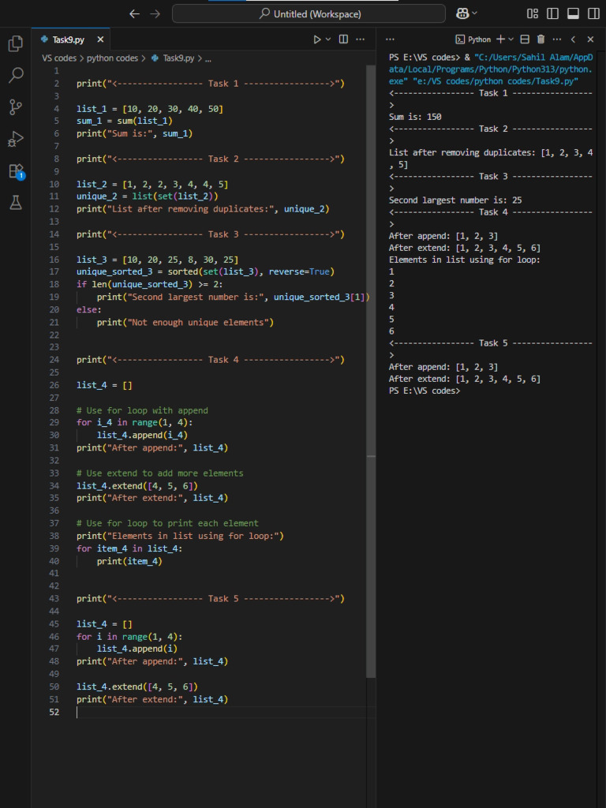606x808 pixels.
Task: Open the Copilot chat dropdown arrow
Action: point(476,14)
